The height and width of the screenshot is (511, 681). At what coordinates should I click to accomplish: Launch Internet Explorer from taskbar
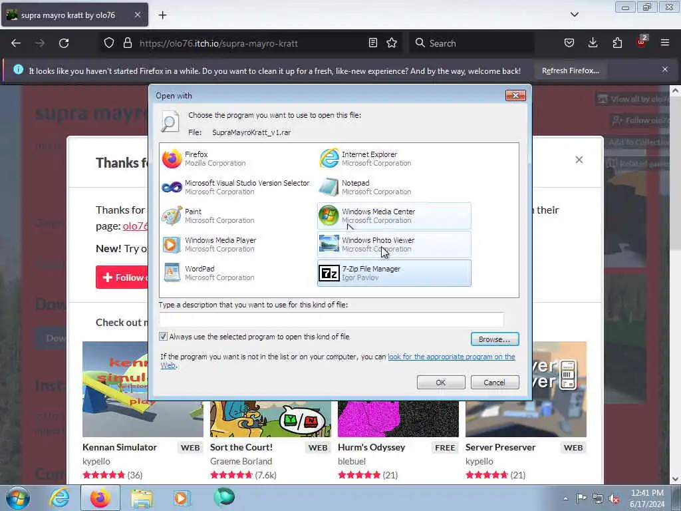pos(59,498)
